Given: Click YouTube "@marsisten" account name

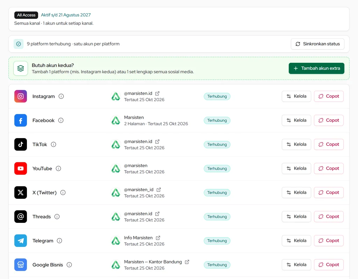Looking at the screenshot, I should 136,166.
